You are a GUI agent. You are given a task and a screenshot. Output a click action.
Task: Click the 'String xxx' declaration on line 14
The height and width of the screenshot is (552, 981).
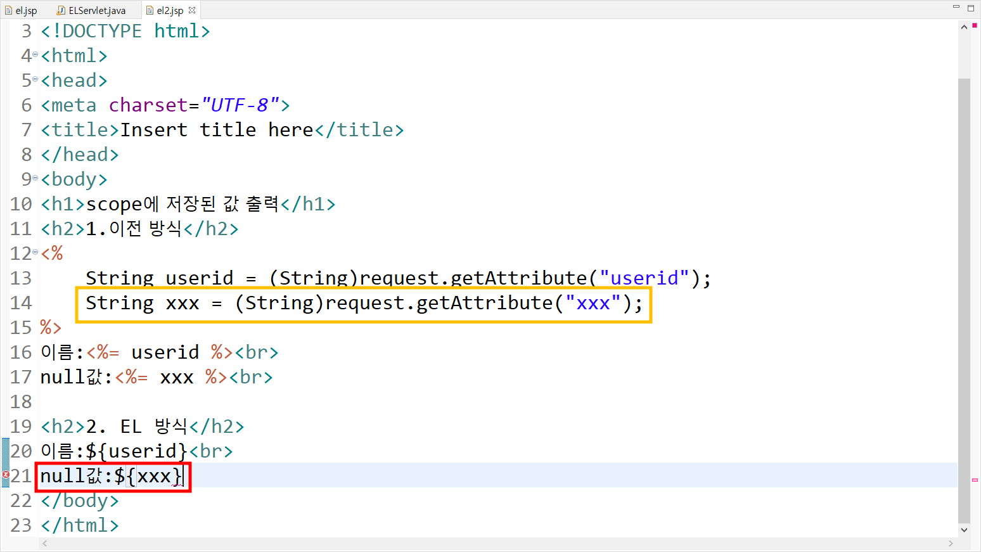point(143,303)
